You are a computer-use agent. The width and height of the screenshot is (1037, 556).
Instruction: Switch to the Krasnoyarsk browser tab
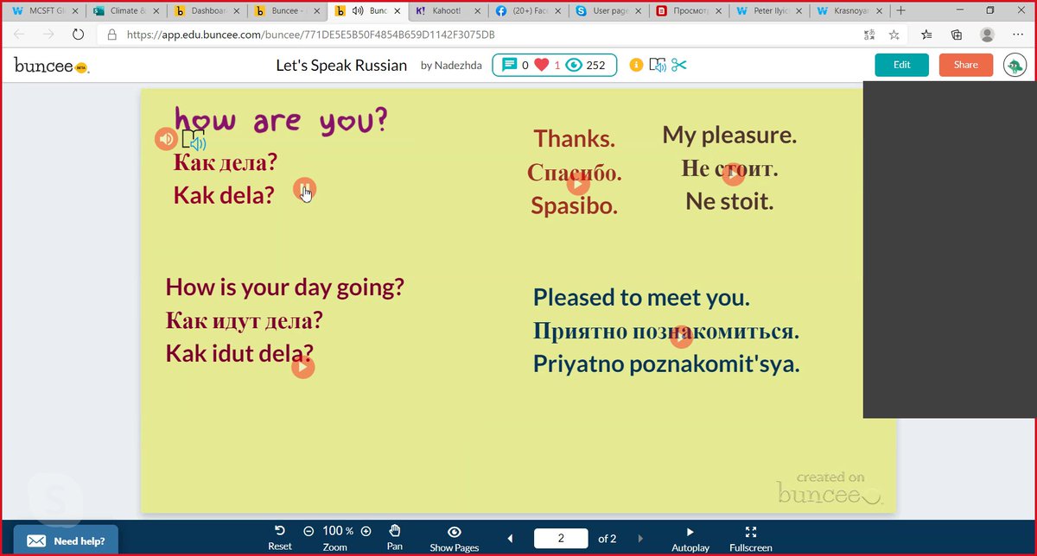[x=849, y=11]
